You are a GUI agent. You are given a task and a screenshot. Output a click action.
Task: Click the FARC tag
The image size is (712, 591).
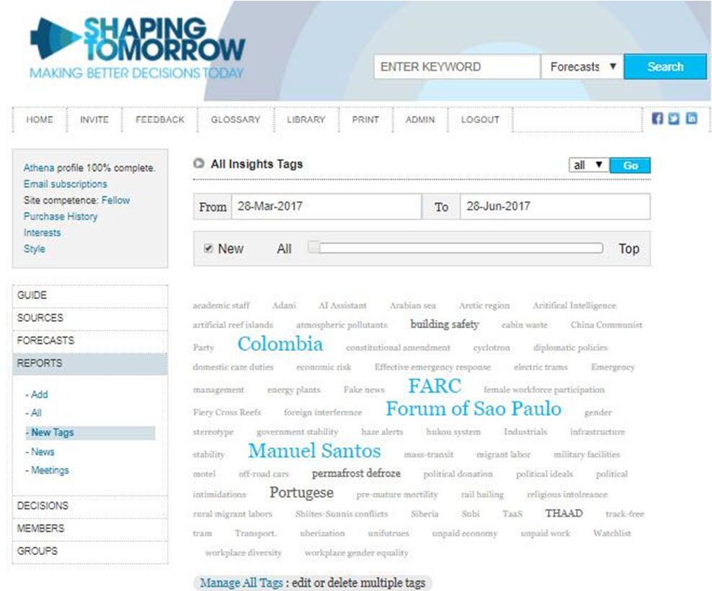435,386
